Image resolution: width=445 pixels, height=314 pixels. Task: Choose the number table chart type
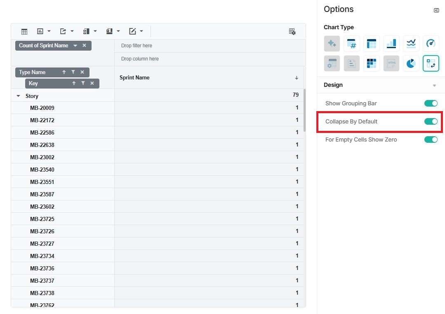351,43
